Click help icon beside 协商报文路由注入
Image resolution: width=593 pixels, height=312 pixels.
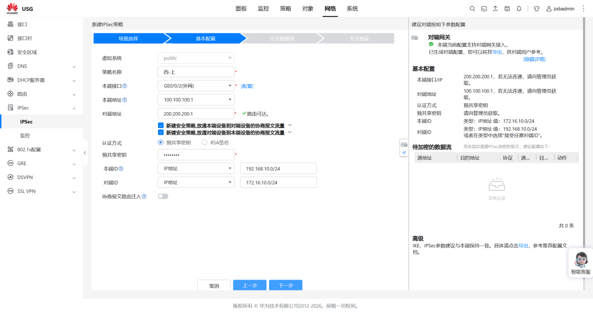[144, 197]
